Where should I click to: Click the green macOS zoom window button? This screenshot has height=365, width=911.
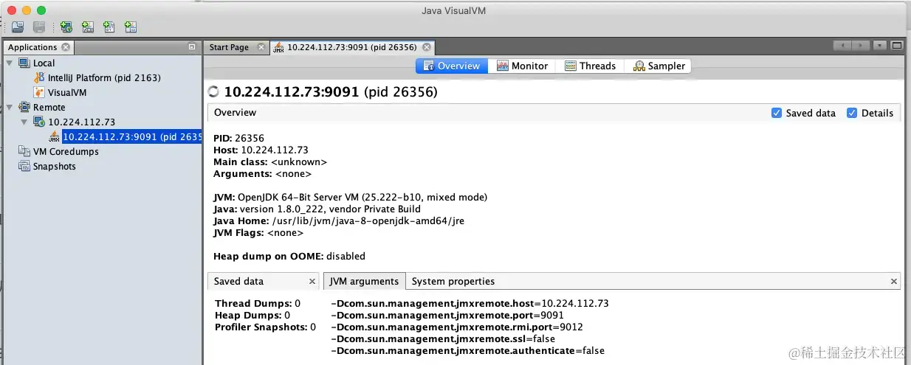point(41,10)
